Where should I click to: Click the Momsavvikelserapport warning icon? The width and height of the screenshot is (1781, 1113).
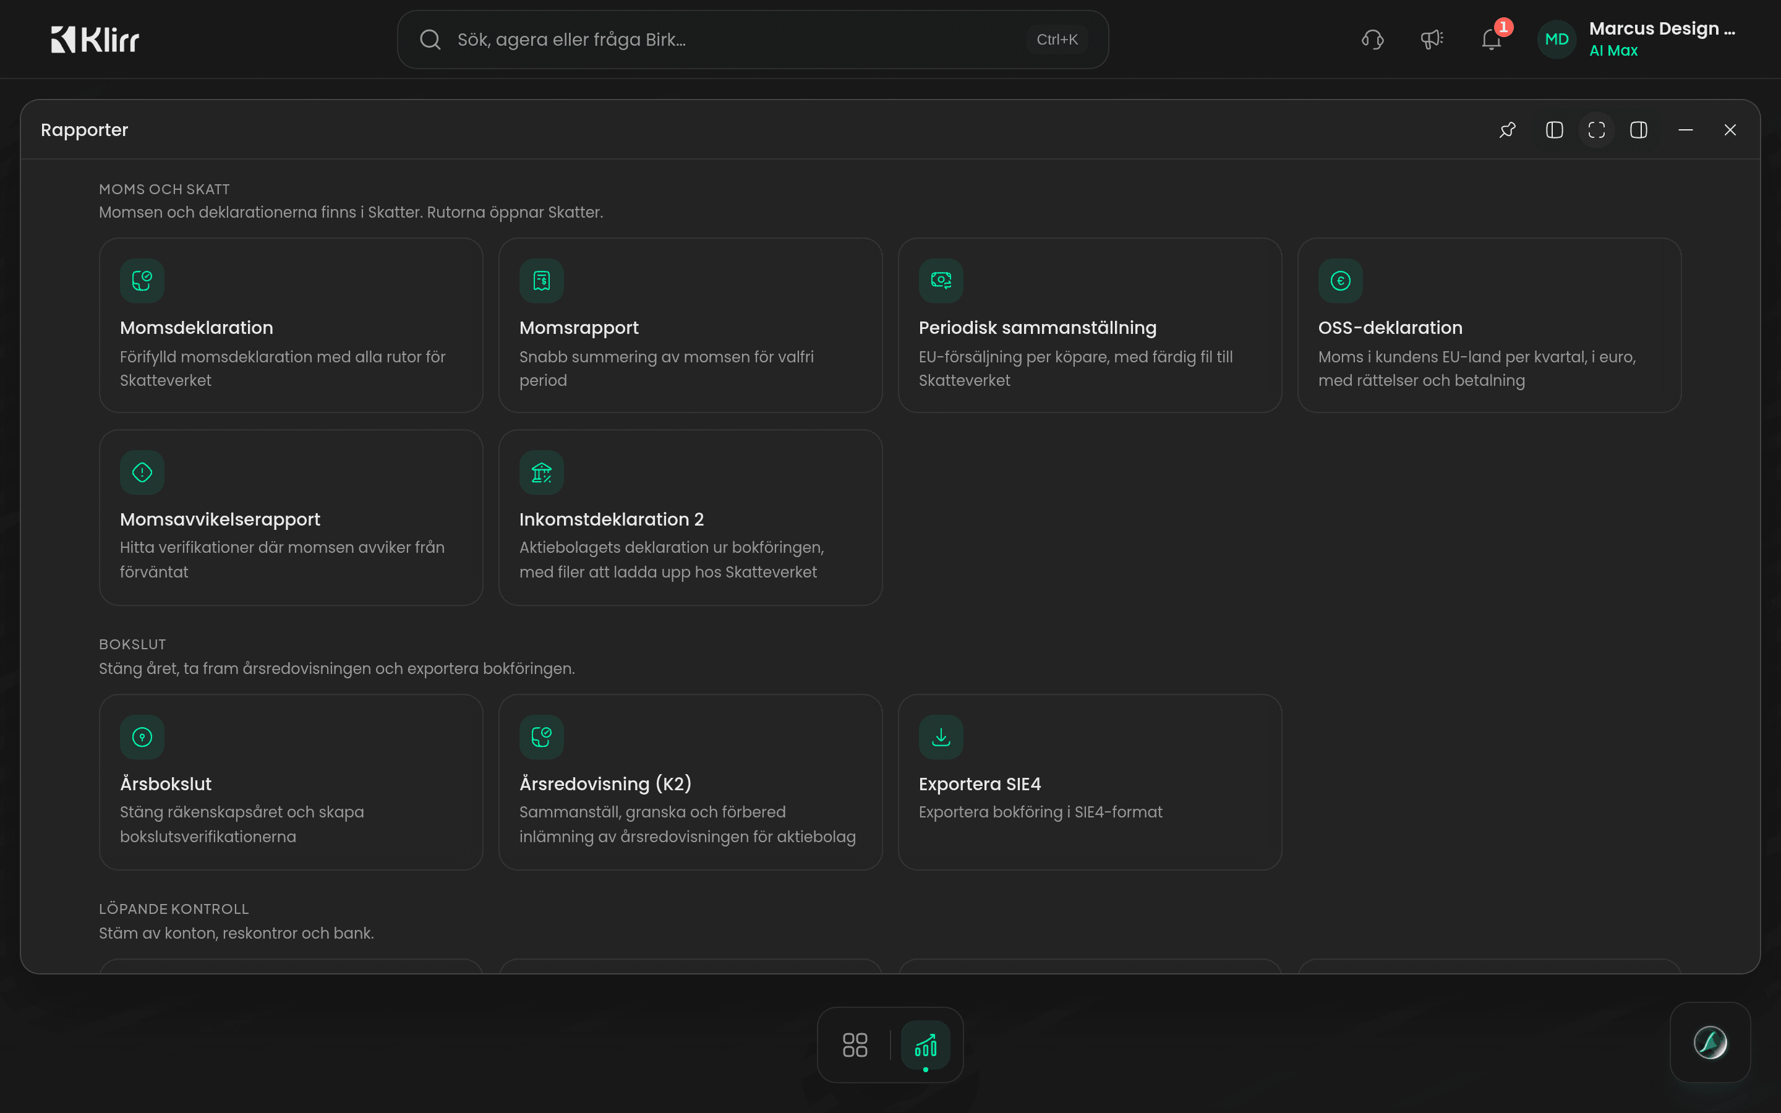[x=142, y=472]
